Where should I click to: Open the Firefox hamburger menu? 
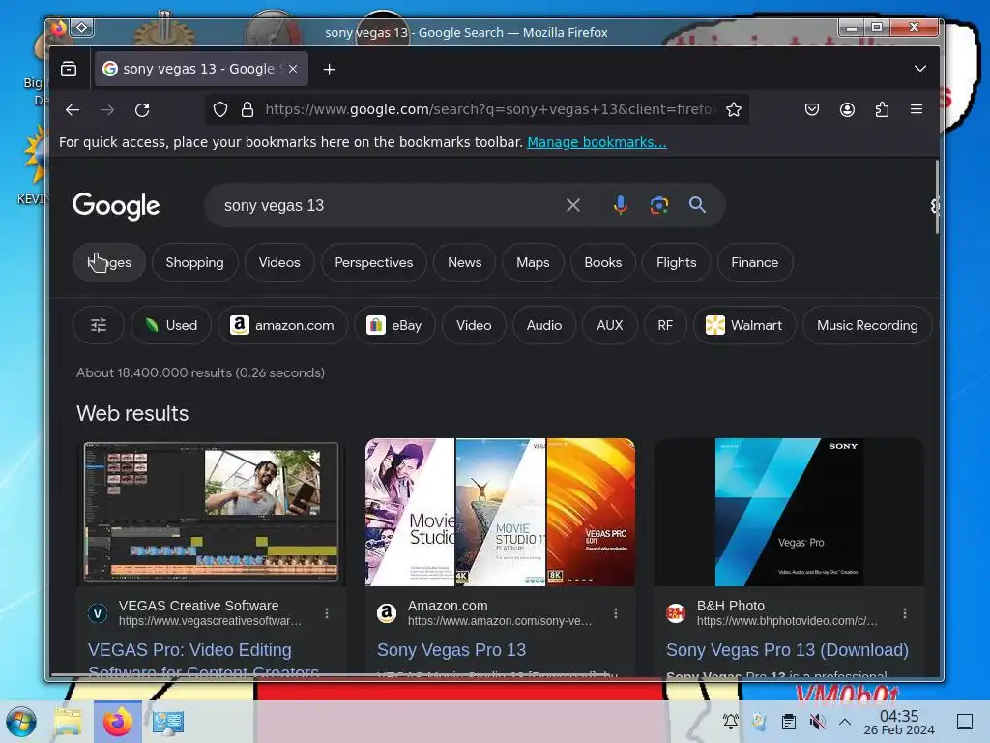[x=917, y=109]
